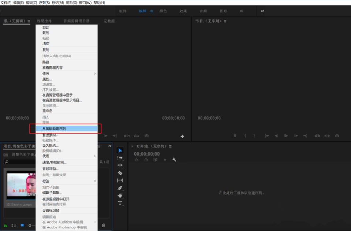Open the 文件(F) menu
The width and height of the screenshot is (351, 231).
tap(6, 3)
